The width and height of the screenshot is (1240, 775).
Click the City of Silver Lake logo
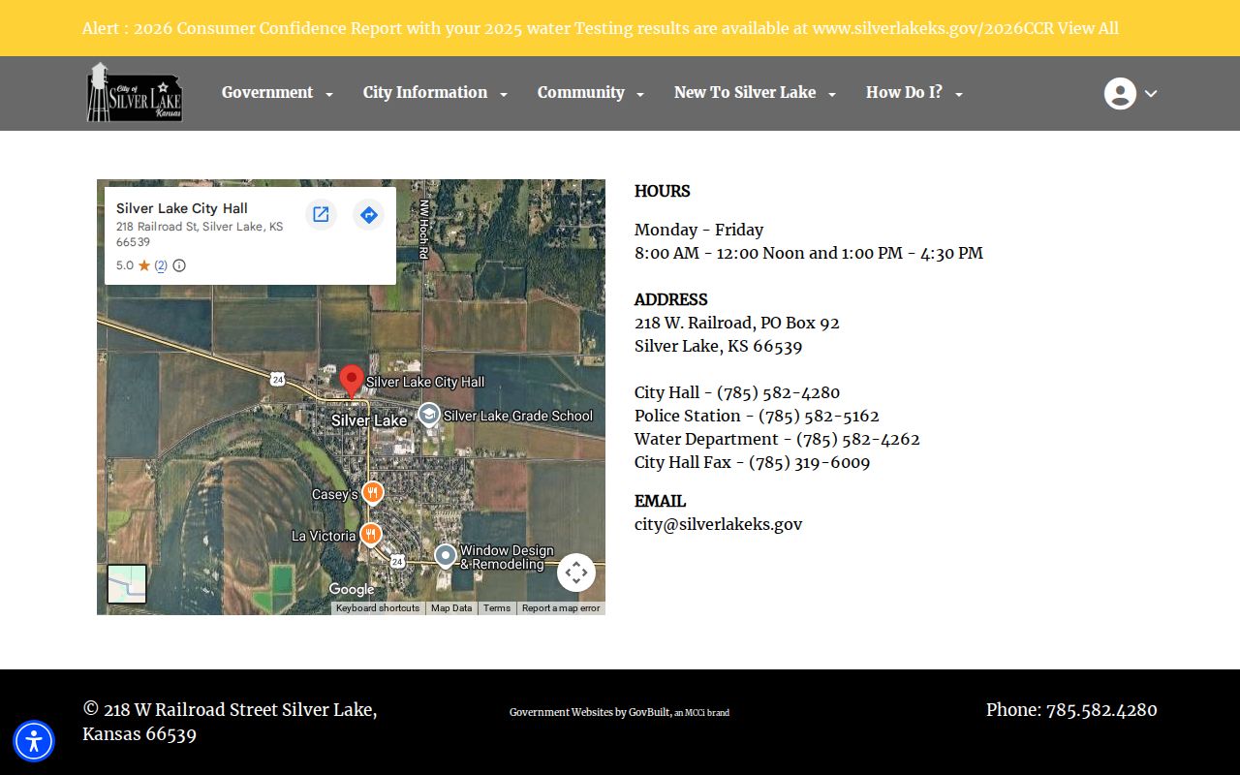[135, 92]
